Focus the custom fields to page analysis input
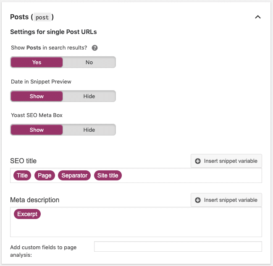Image resolution: width=273 pixels, height=266 pixels. pos(178,247)
